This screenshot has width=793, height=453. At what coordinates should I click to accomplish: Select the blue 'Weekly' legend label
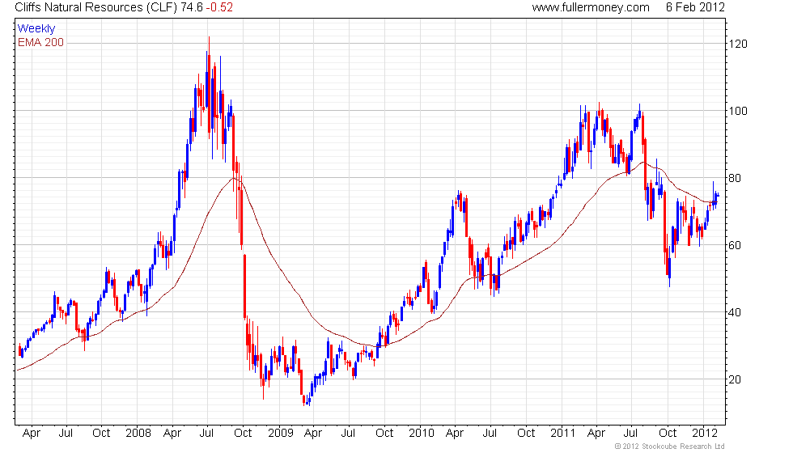[36, 29]
